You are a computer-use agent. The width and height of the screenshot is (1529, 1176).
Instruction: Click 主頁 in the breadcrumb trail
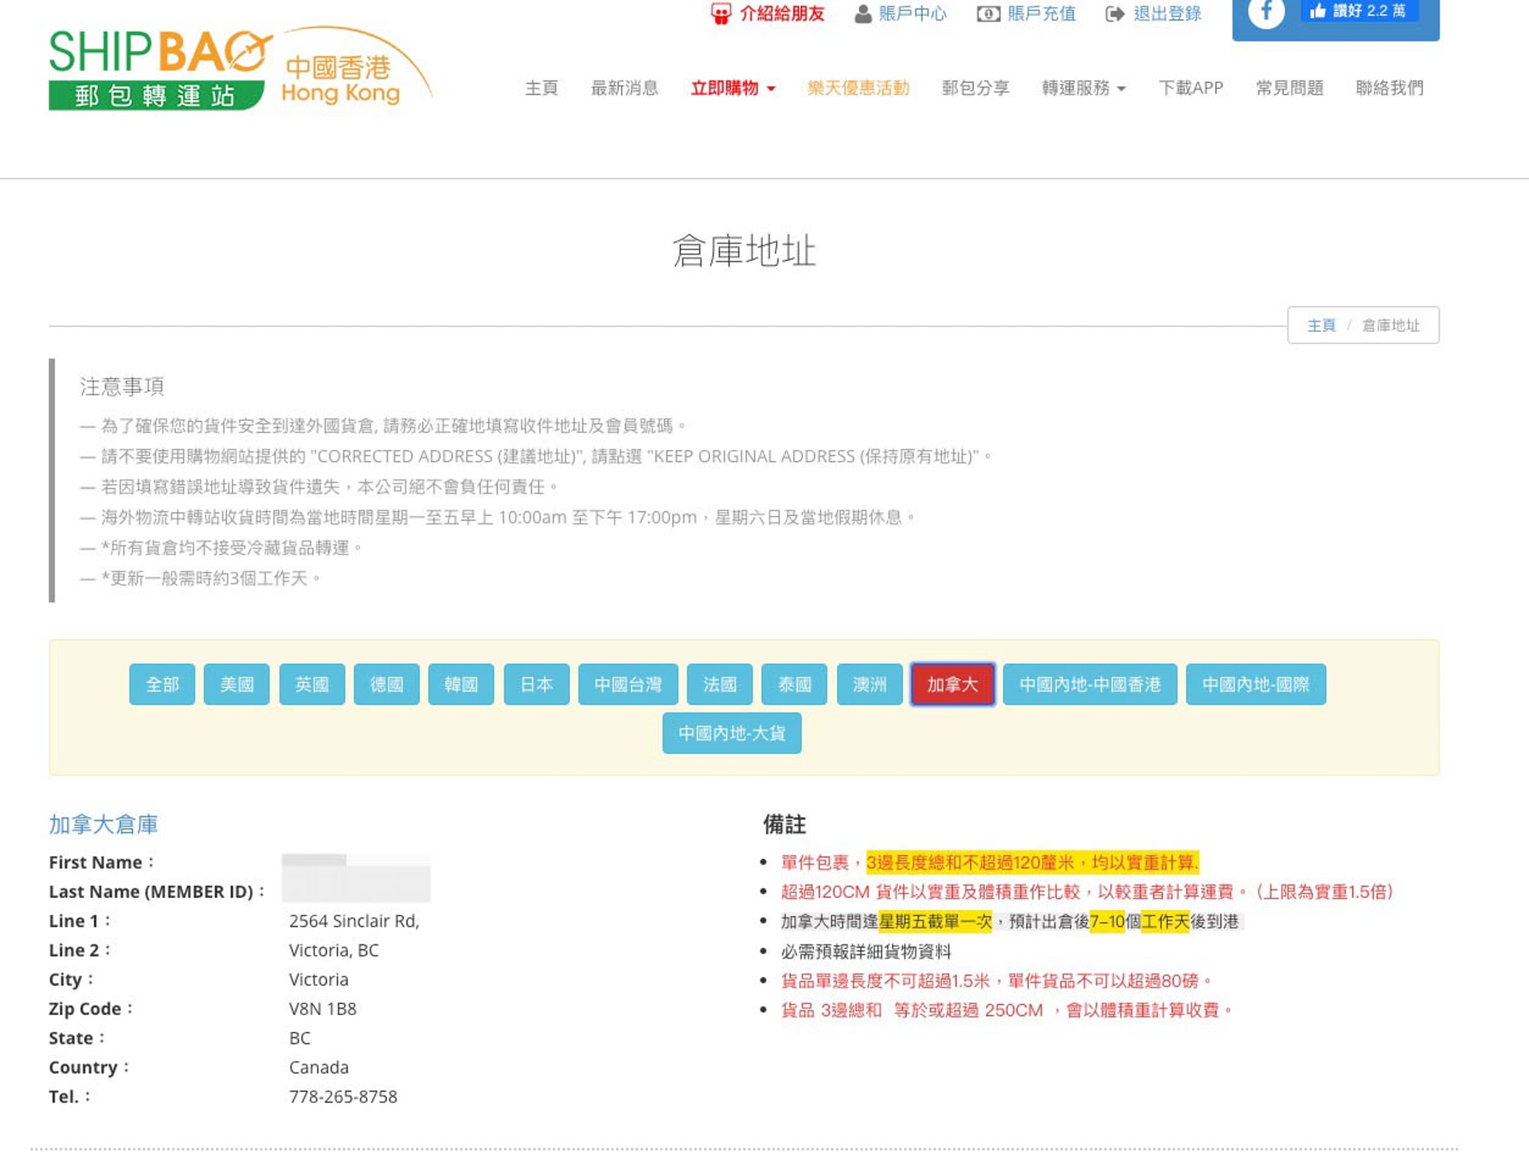click(1320, 325)
